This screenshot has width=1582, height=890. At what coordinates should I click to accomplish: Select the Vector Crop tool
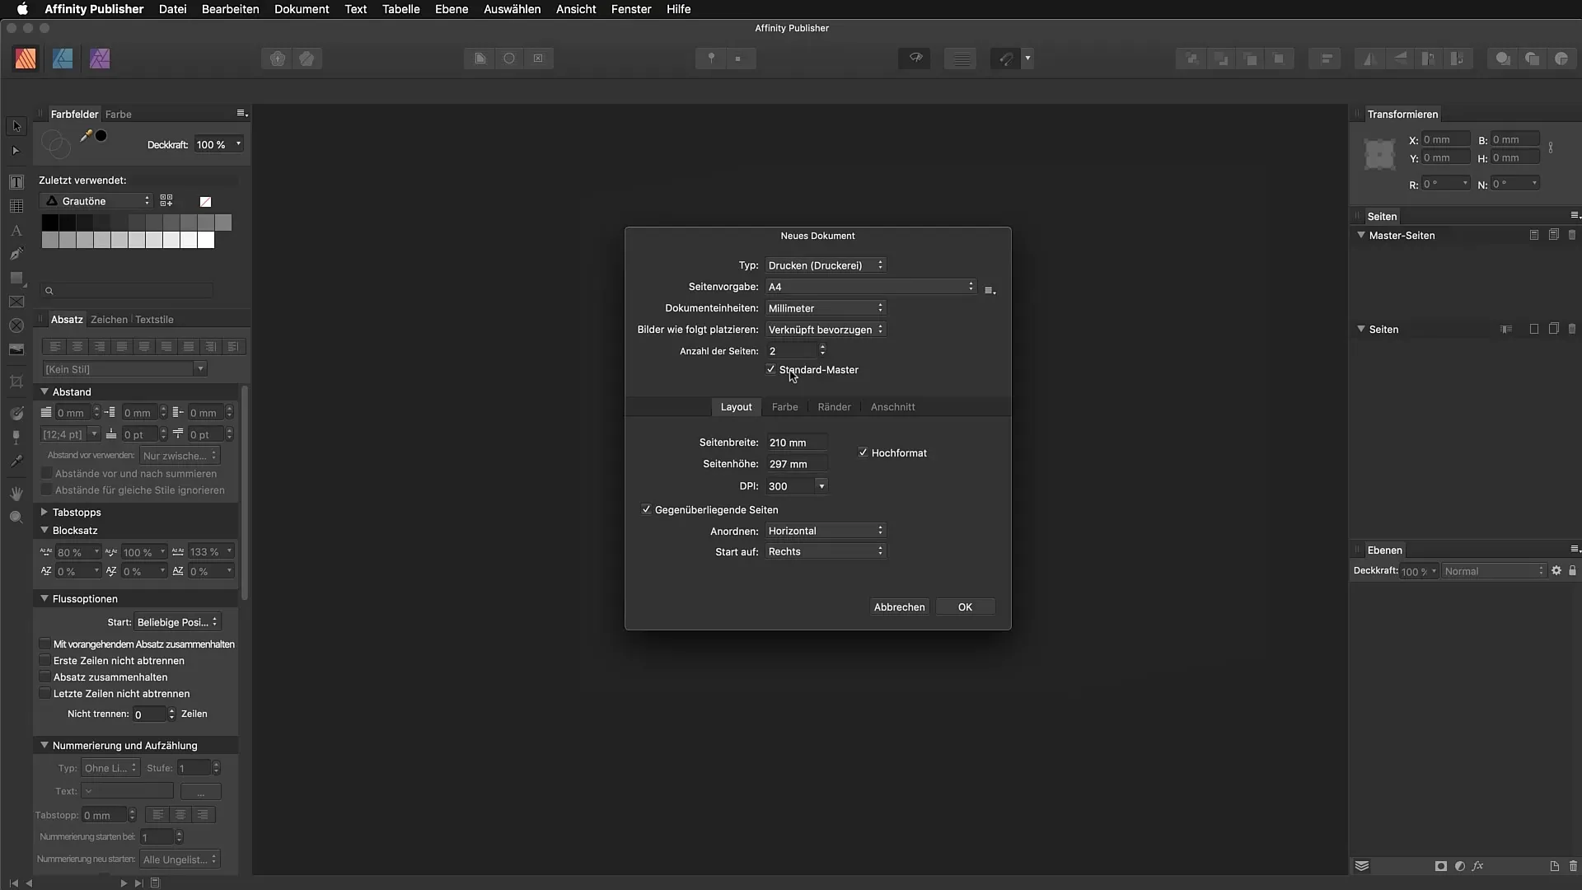(x=16, y=382)
